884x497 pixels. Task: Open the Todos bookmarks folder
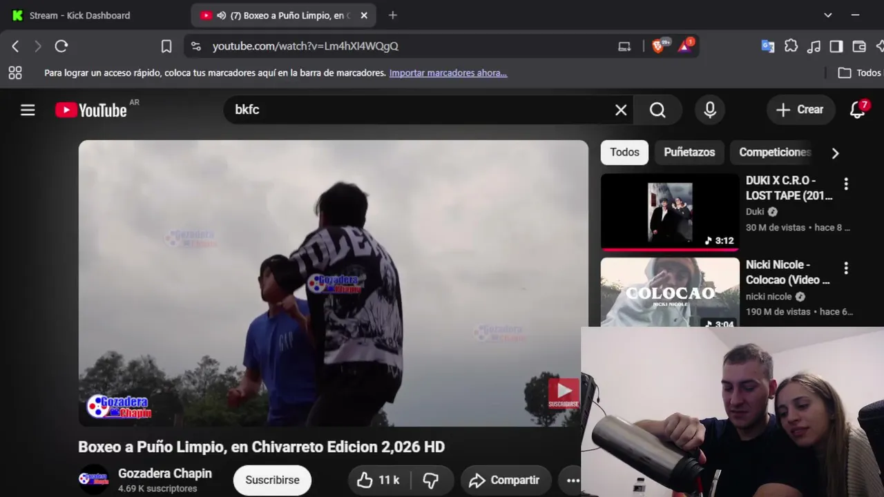pos(860,72)
